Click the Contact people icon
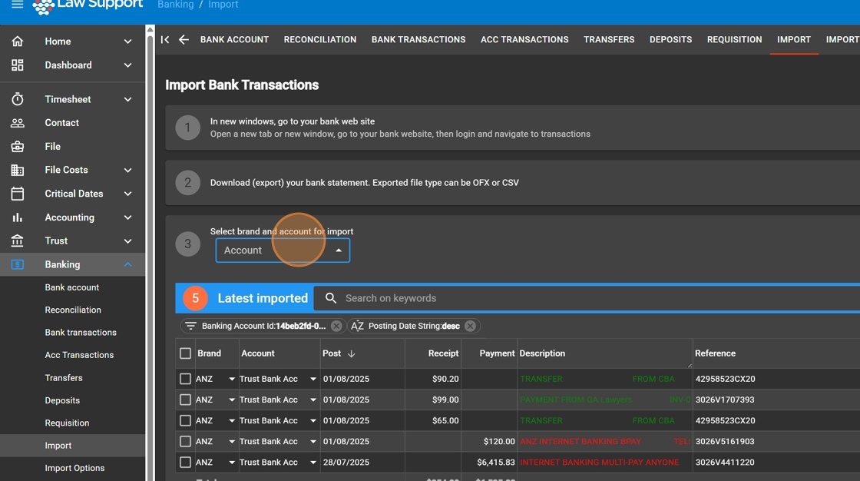 tap(18, 123)
